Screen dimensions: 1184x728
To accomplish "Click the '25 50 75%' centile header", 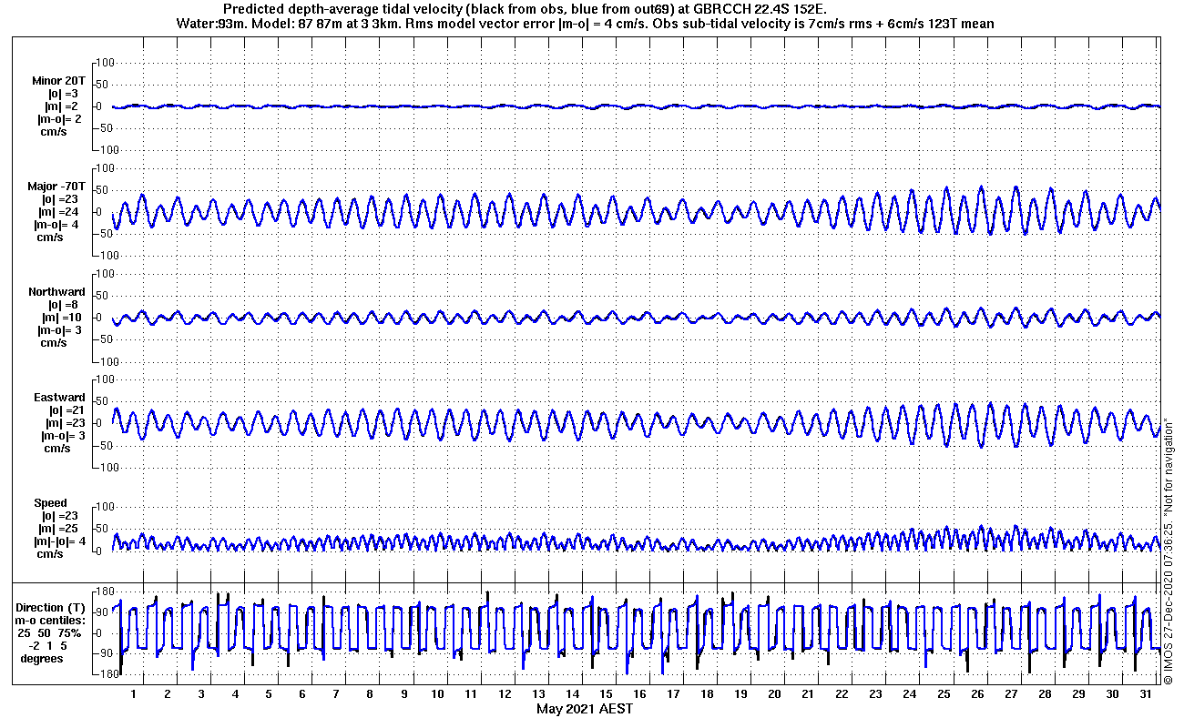I will tap(51, 633).
